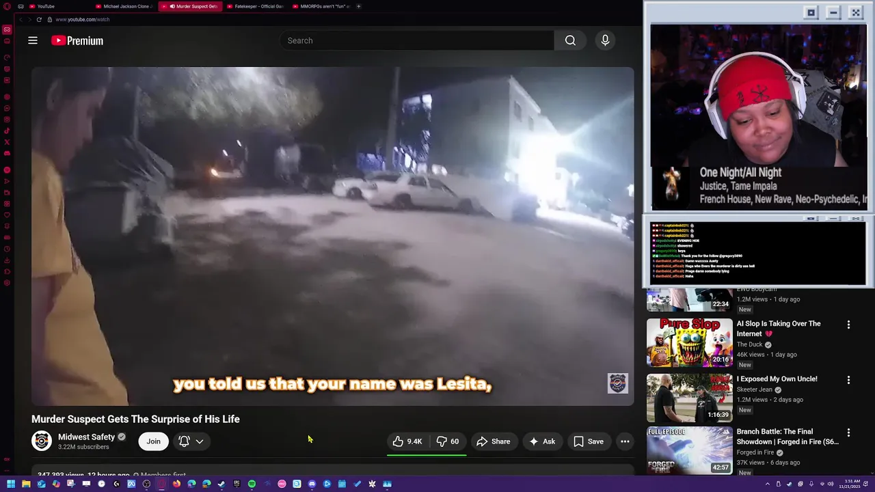
Task: Open I Exposed My Own Uncle title
Action: [777, 379]
